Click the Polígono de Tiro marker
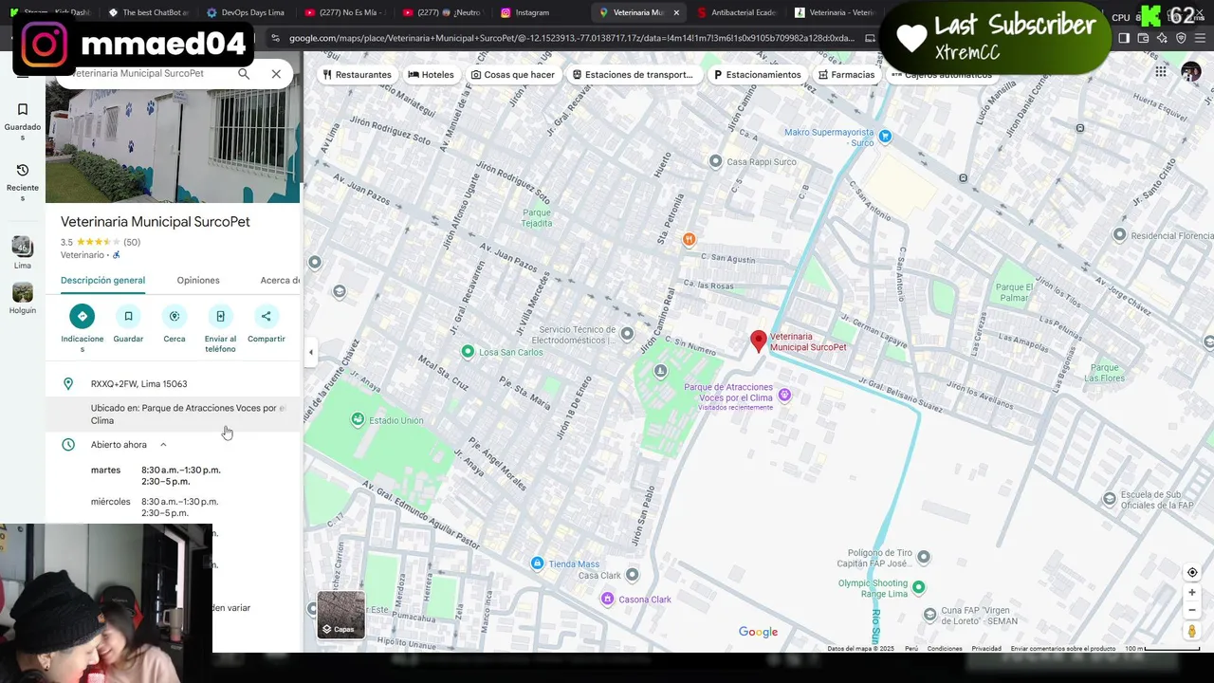The image size is (1214, 683). (x=924, y=557)
